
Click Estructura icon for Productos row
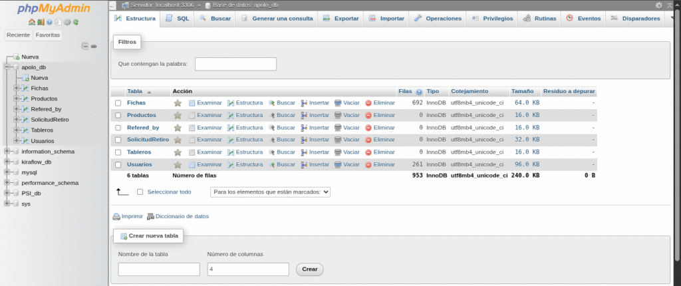(231, 115)
